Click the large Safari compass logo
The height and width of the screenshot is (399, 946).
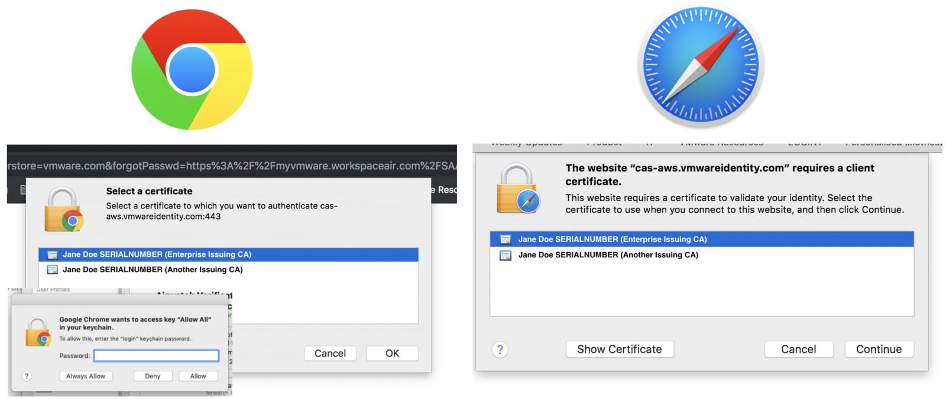701,65
